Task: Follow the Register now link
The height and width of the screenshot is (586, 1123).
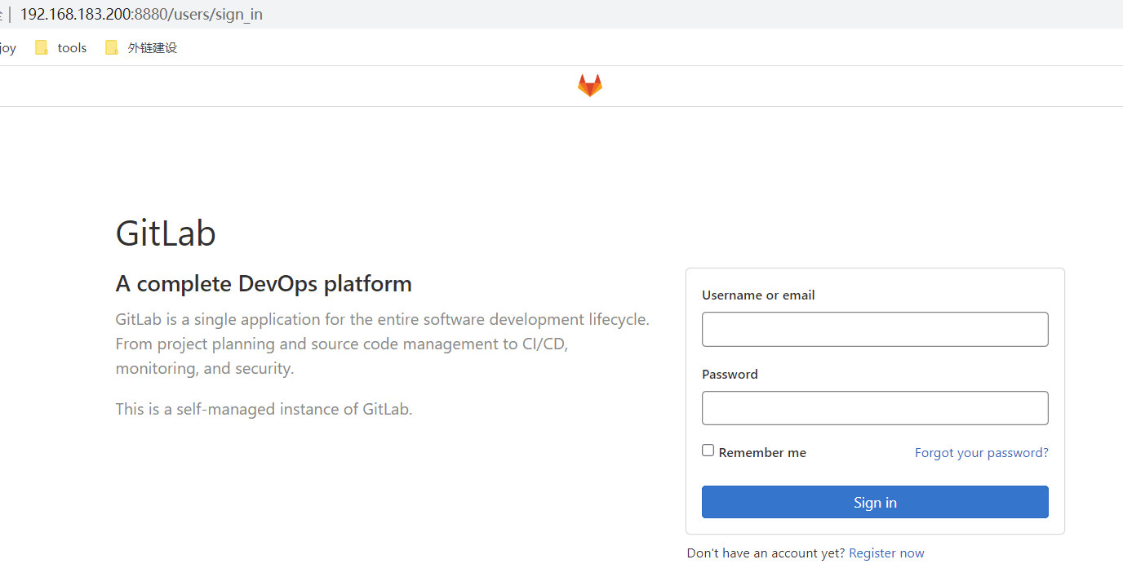Action: point(886,553)
